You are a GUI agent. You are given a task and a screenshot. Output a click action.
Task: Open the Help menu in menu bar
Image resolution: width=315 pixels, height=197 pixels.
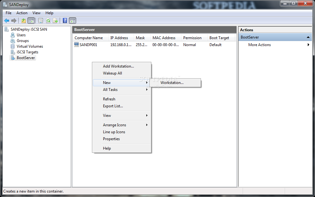point(49,13)
